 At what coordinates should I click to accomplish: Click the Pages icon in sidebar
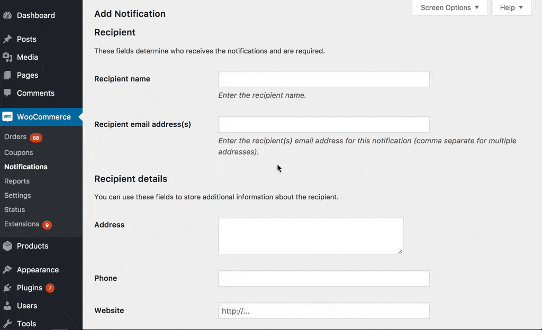(x=7, y=75)
